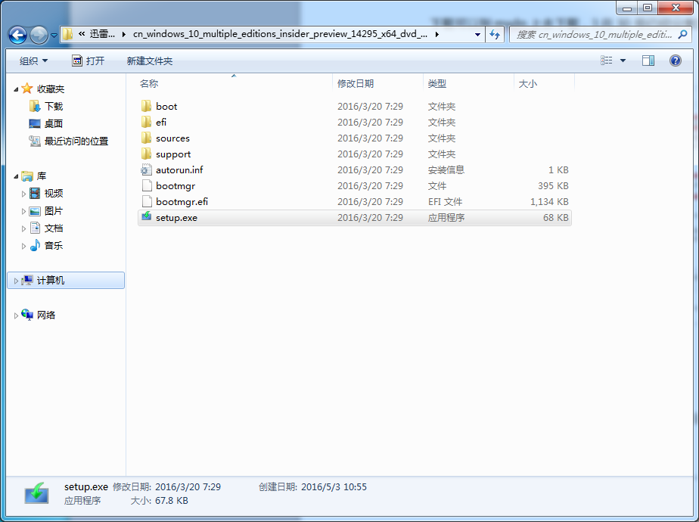Open recent pages dropdown beside Forward button
699x522 pixels.
coord(54,35)
